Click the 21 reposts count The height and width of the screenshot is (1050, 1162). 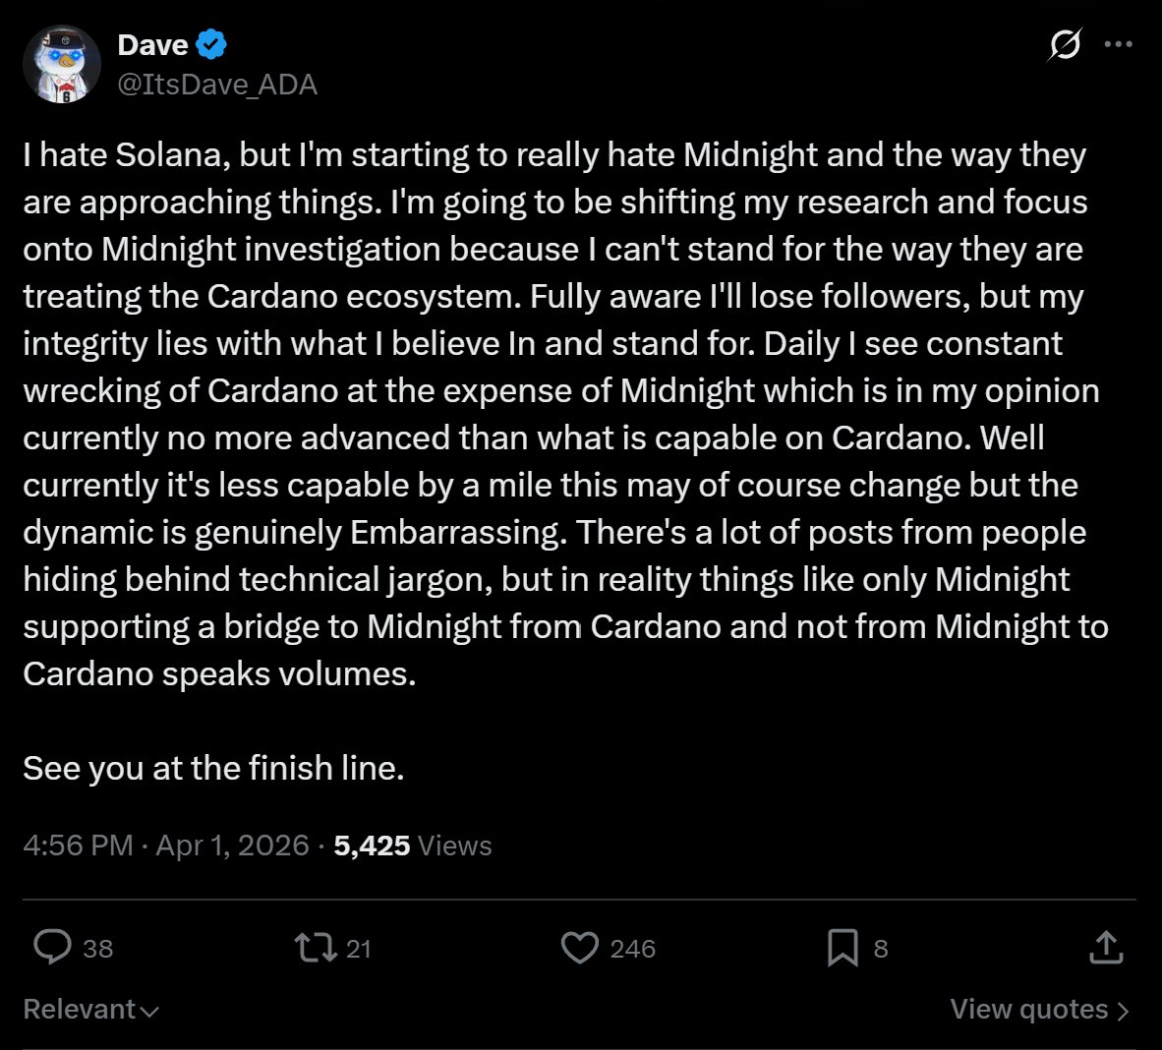click(x=359, y=948)
